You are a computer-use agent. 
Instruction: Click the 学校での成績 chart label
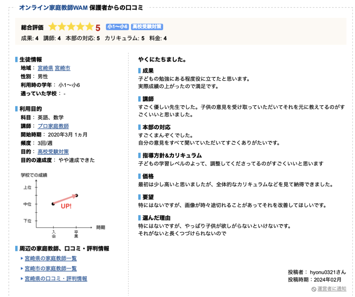coord(34,175)
